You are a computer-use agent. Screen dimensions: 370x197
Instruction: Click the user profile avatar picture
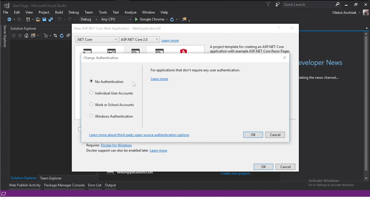[365, 13]
